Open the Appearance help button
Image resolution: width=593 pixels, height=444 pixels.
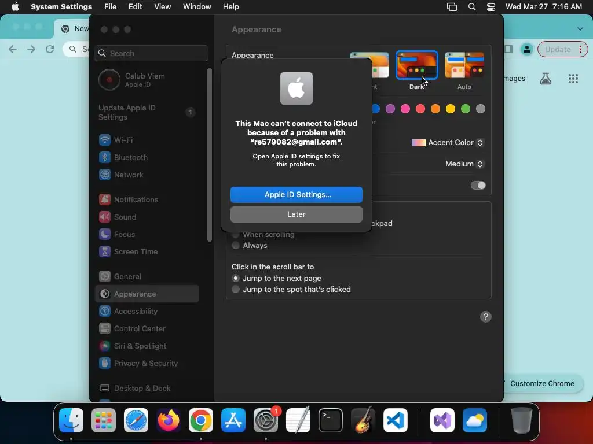[x=486, y=317]
